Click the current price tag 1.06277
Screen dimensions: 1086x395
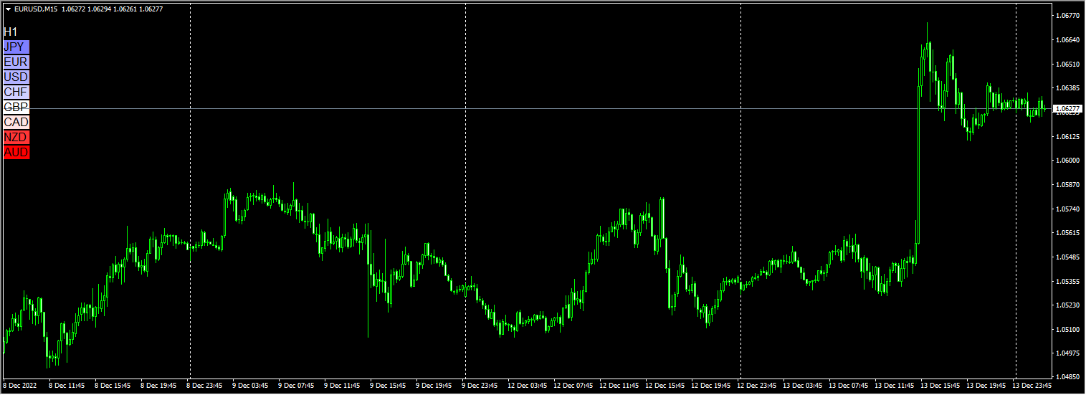pyautogui.click(x=1068, y=109)
